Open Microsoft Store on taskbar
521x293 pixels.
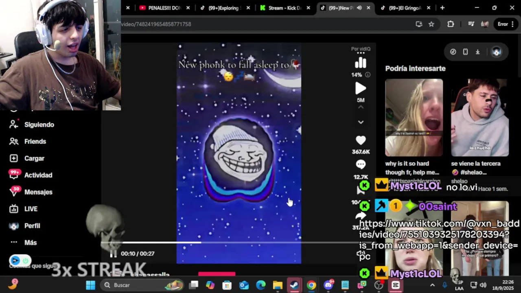click(227, 285)
